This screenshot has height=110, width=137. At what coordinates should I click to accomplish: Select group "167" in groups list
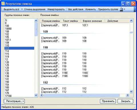click(x=19, y=90)
